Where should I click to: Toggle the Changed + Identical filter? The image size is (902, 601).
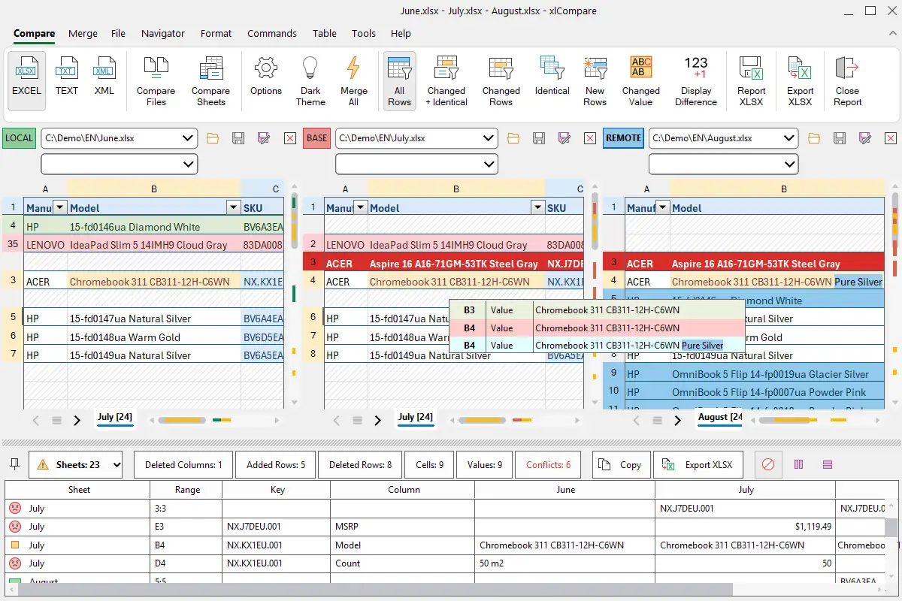pos(446,81)
